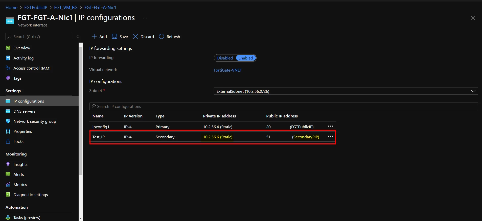482x221 pixels.
Task: Select the ipconfig1 configuration name
Action: [x=101, y=127]
